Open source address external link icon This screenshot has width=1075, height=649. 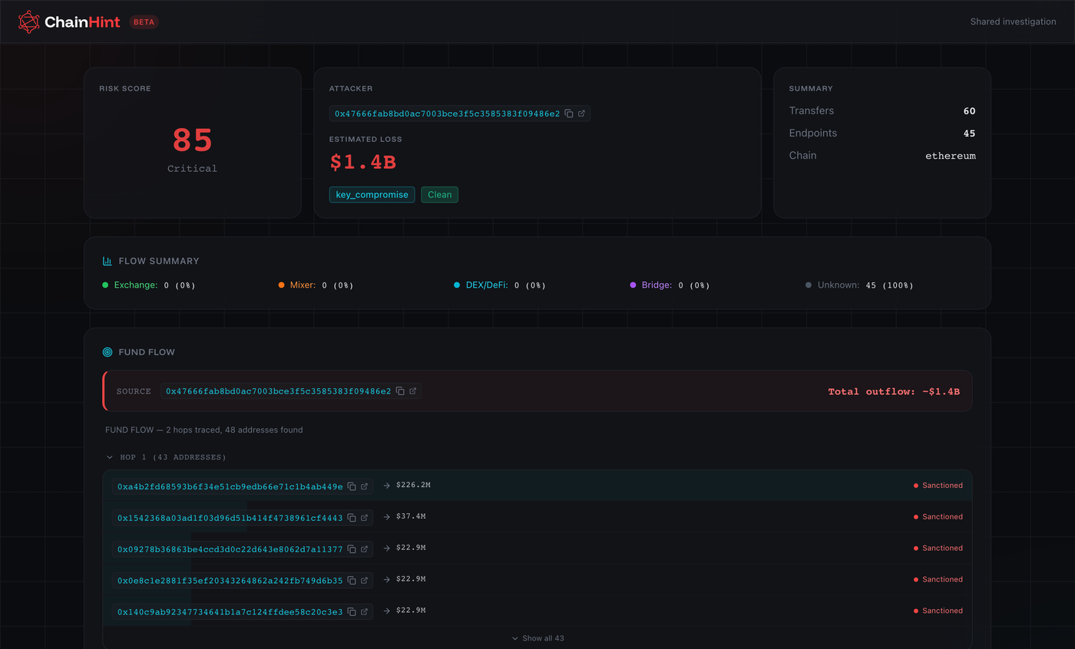pyautogui.click(x=412, y=391)
